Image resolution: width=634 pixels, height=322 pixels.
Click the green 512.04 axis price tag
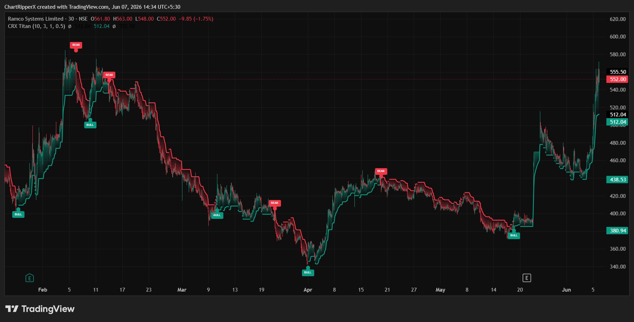point(617,122)
